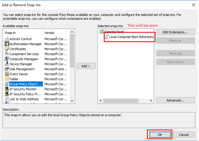This screenshot has height=141, width=199.
Task: Click the Event Viewer icon
Action: [7, 74]
